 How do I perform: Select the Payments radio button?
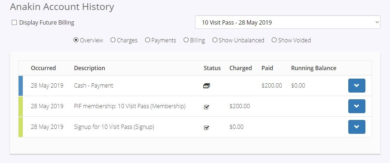[x=148, y=40]
